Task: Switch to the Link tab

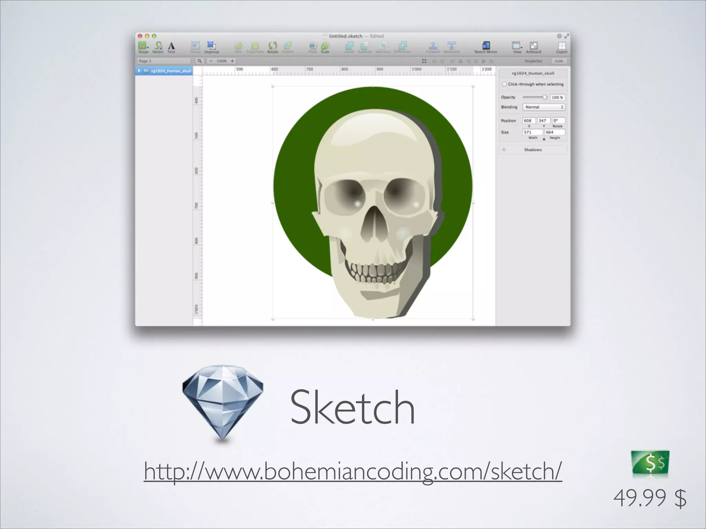Action: coord(559,61)
